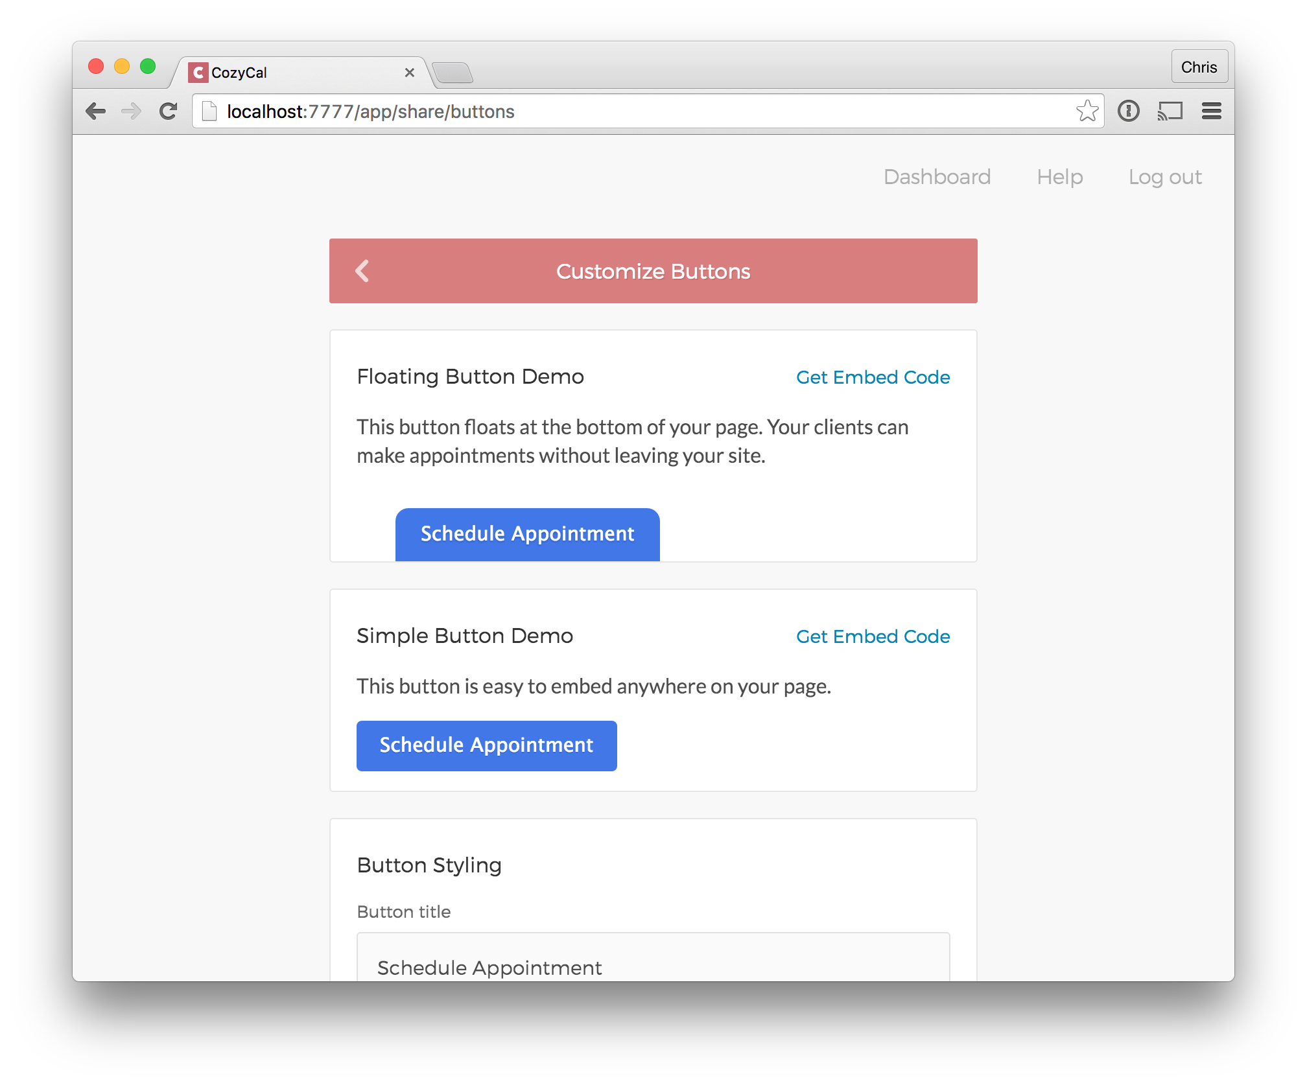The image size is (1307, 1085).
Task: Bookmark this page with the star icon
Action: click(1087, 111)
